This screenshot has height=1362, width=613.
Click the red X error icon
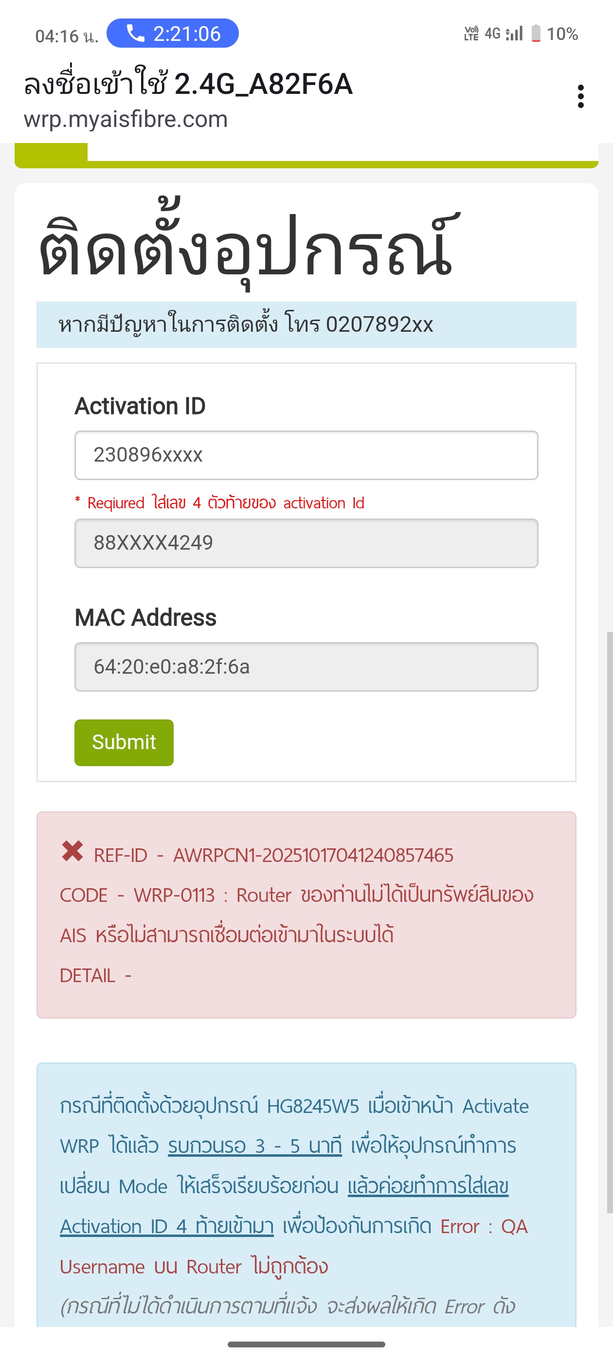72,851
